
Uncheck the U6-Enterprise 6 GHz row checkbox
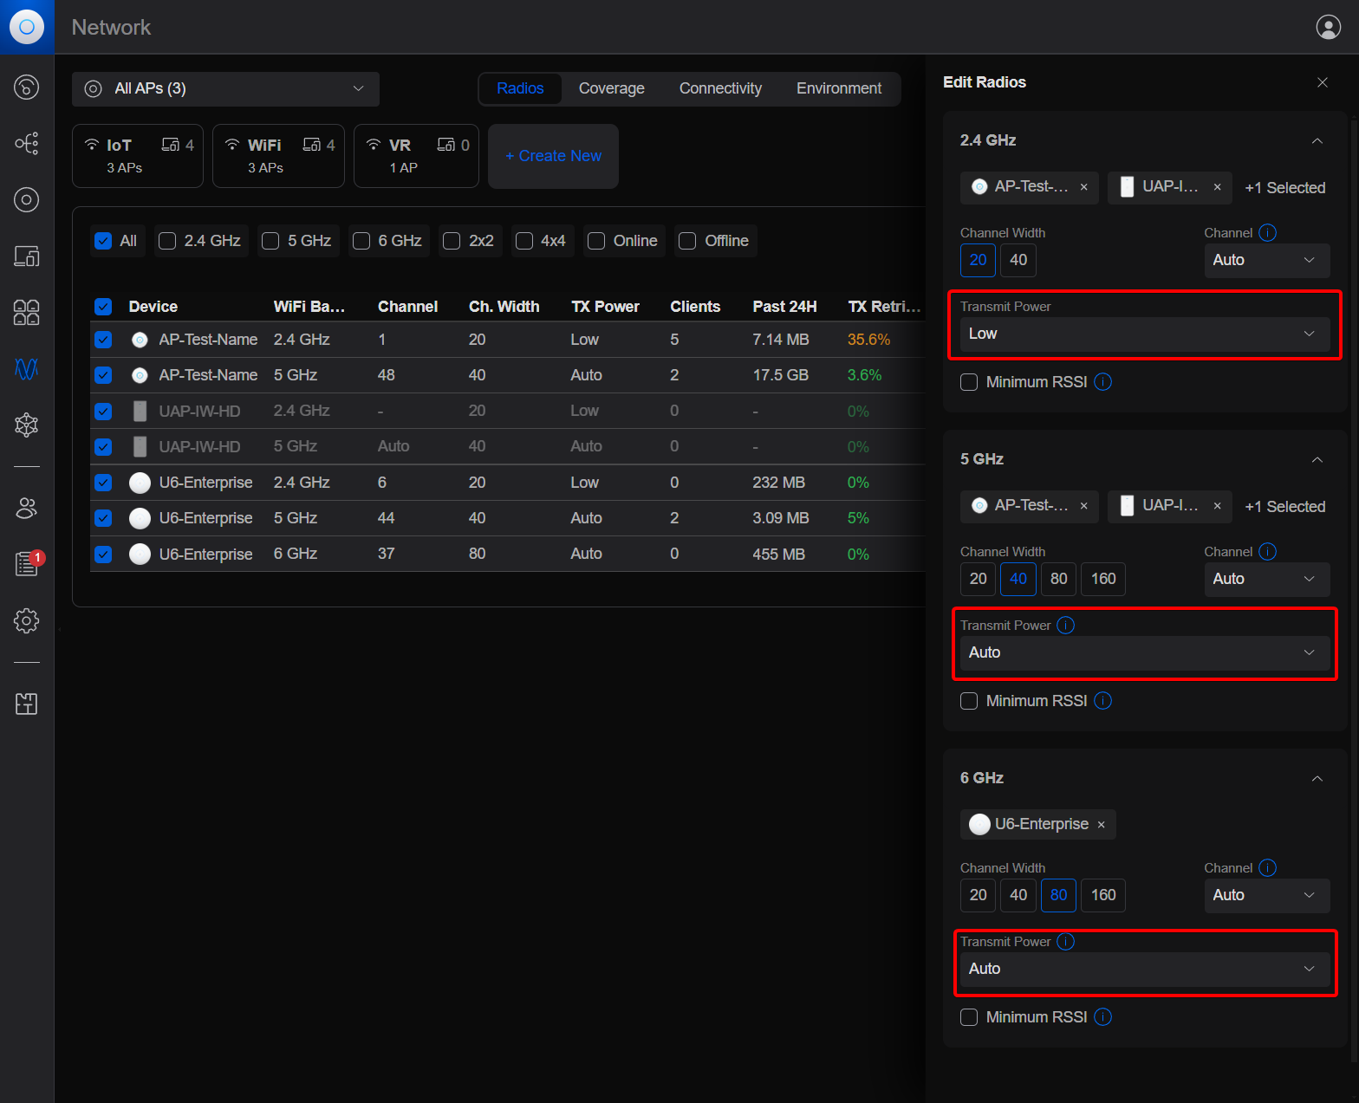click(103, 555)
